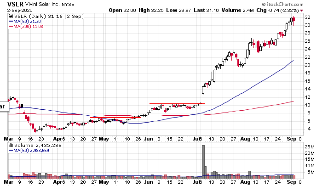Click the red MA(200) line color marker
Screen dimensions: 322x186
click(11, 27)
